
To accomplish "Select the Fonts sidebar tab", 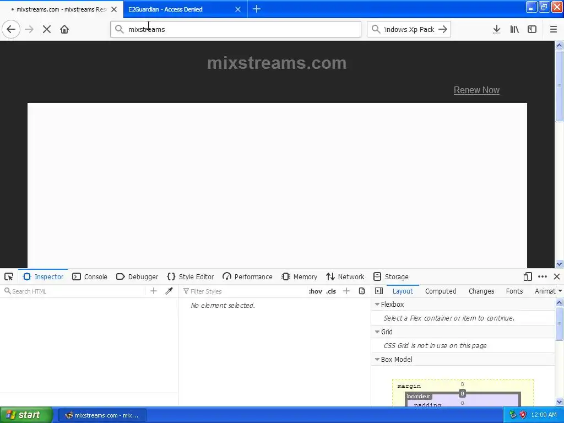I will [x=514, y=291].
